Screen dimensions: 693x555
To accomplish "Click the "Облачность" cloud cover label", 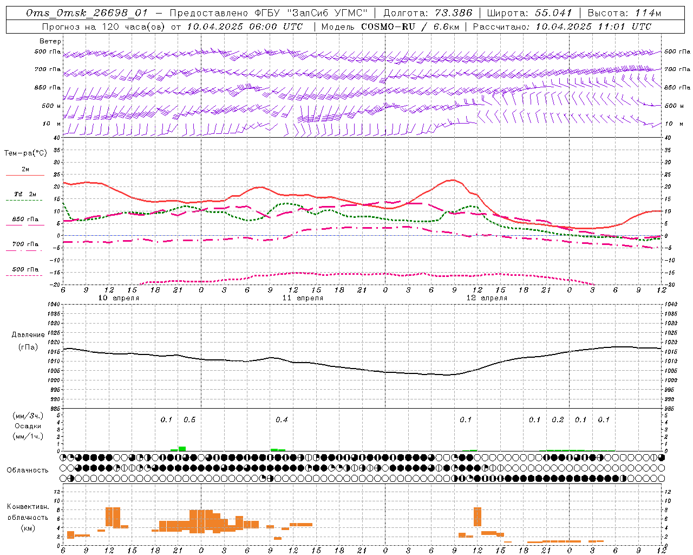I will (28, 470).
